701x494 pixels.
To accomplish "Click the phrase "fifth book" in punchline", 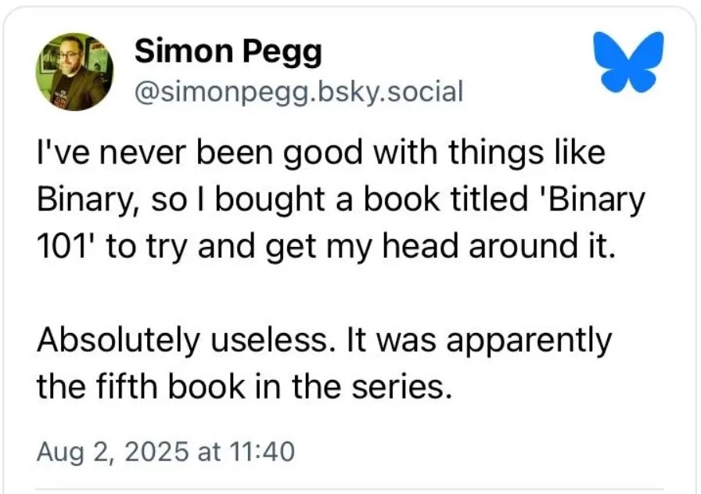I will pyautogui.click(x=170, y=387).
